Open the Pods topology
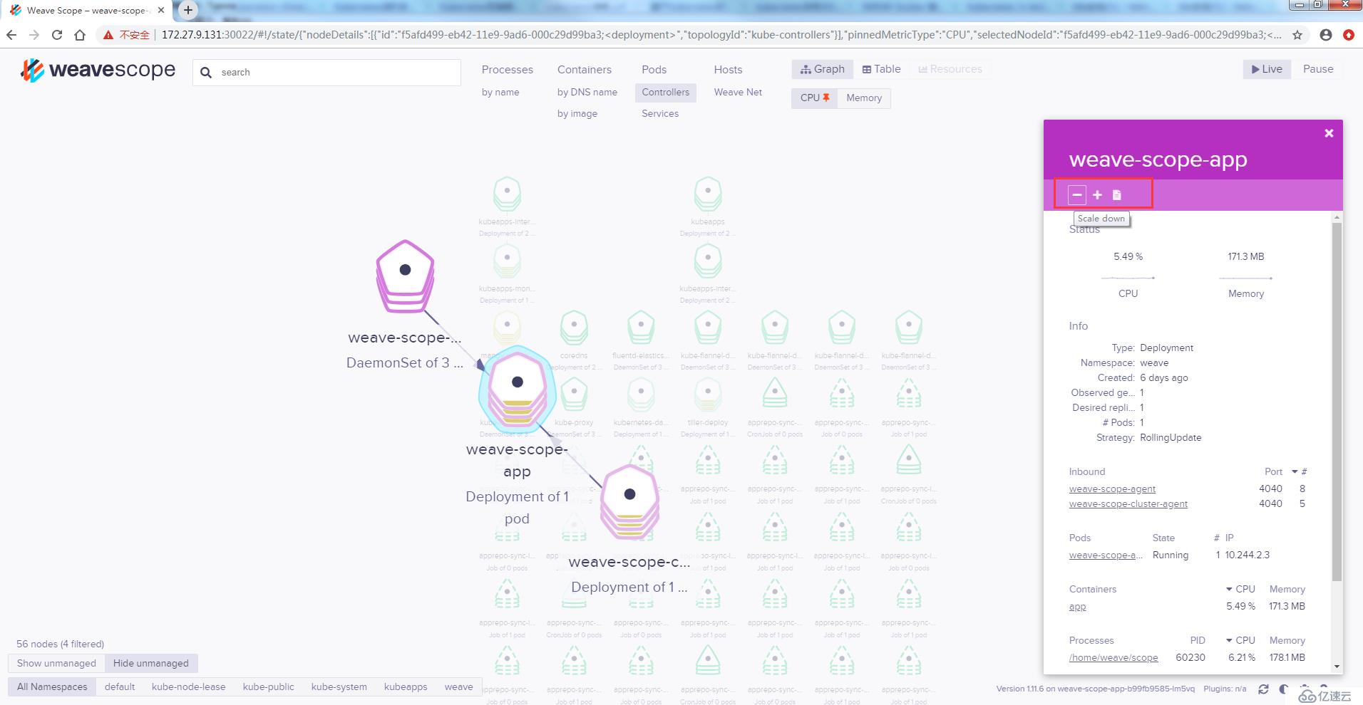 pyautogui.click(x=654, y=70)
